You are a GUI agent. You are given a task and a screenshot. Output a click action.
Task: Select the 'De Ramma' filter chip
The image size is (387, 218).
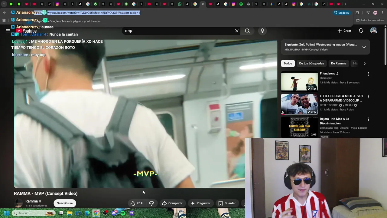click(339, 64)
